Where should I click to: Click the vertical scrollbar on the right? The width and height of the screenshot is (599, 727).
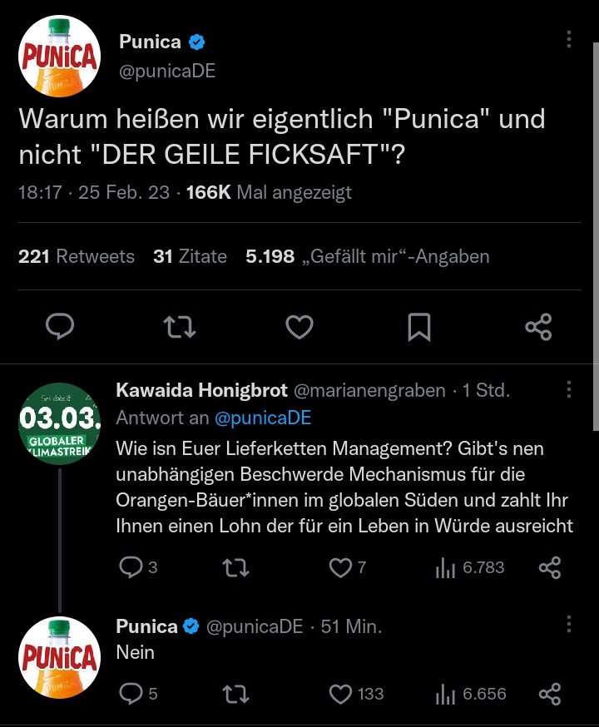596,236
